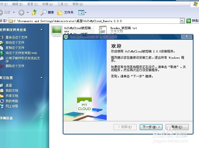Click the disabled 返回(B) button
This screenshot has height=148, width=199.
tap(125, 127)
